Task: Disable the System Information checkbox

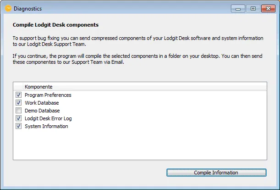Action: [18, 126]
